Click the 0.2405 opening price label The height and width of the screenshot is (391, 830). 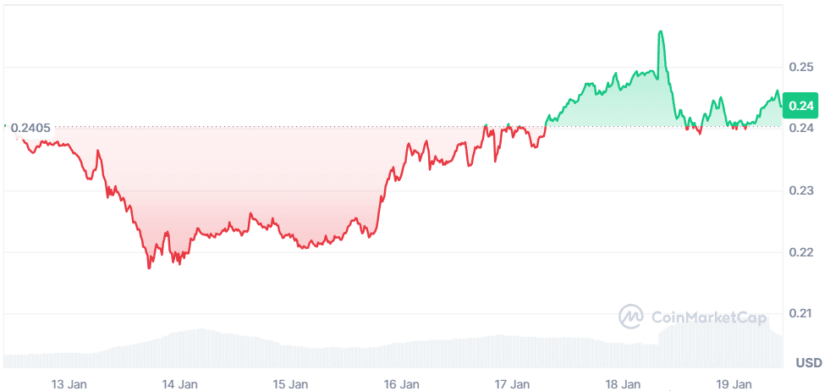coord(30,128)
